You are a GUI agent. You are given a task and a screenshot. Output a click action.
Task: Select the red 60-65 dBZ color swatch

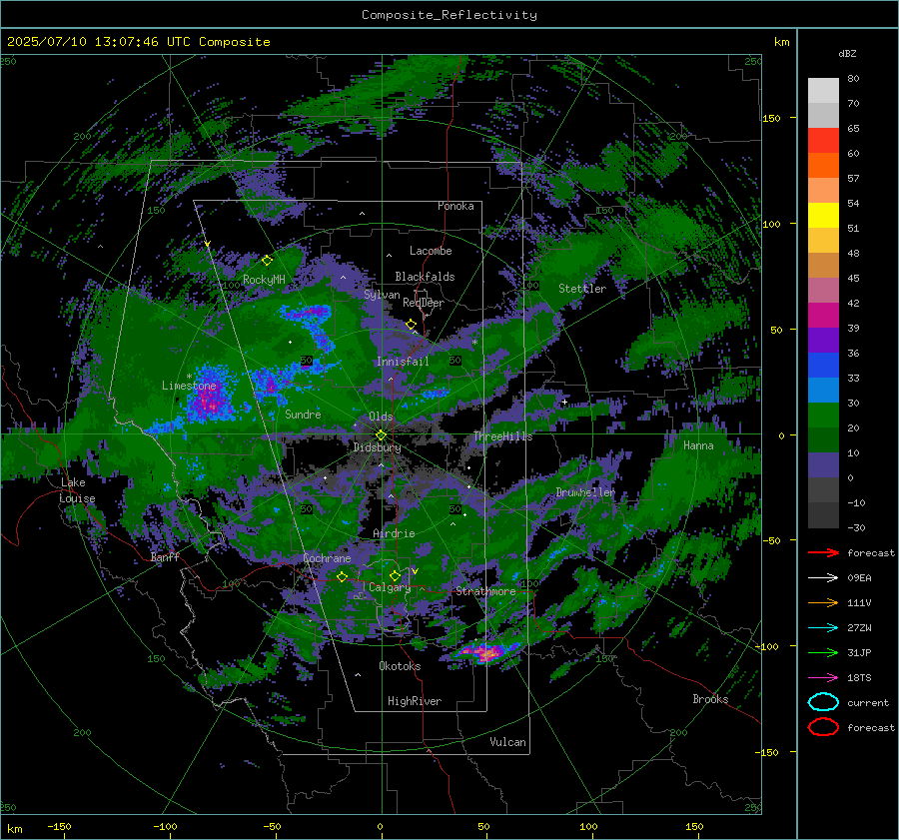coord(823,141)
